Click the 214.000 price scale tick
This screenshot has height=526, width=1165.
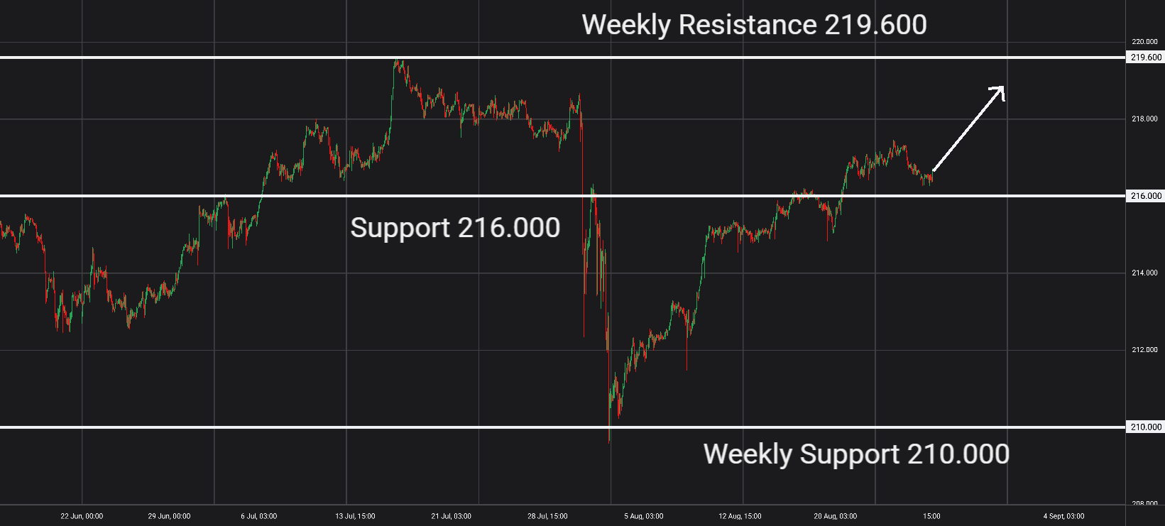1144,273
